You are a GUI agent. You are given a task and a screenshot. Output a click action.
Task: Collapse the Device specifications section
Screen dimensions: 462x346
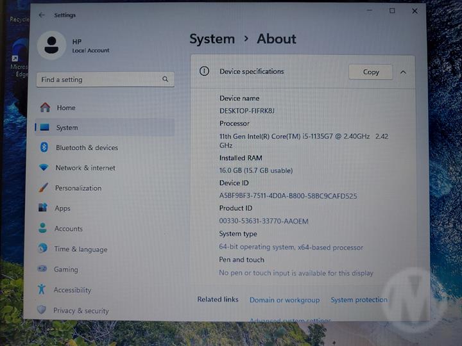[403, 72]
